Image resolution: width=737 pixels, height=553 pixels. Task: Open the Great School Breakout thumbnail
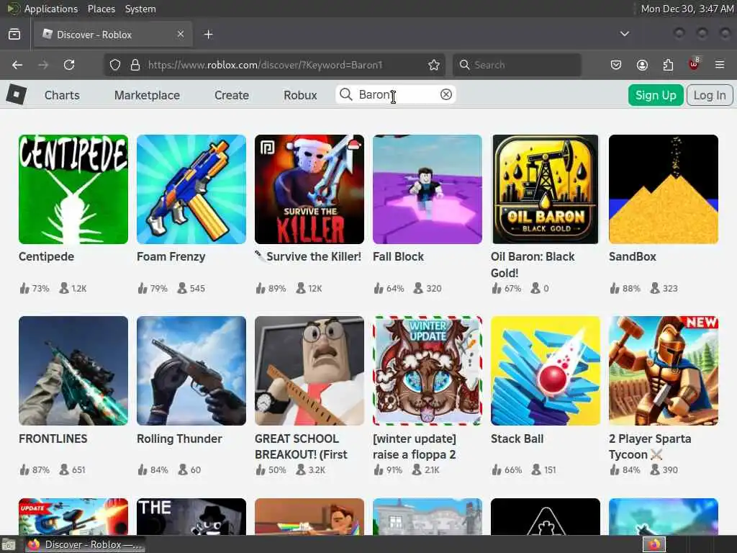tap(309, 371)
